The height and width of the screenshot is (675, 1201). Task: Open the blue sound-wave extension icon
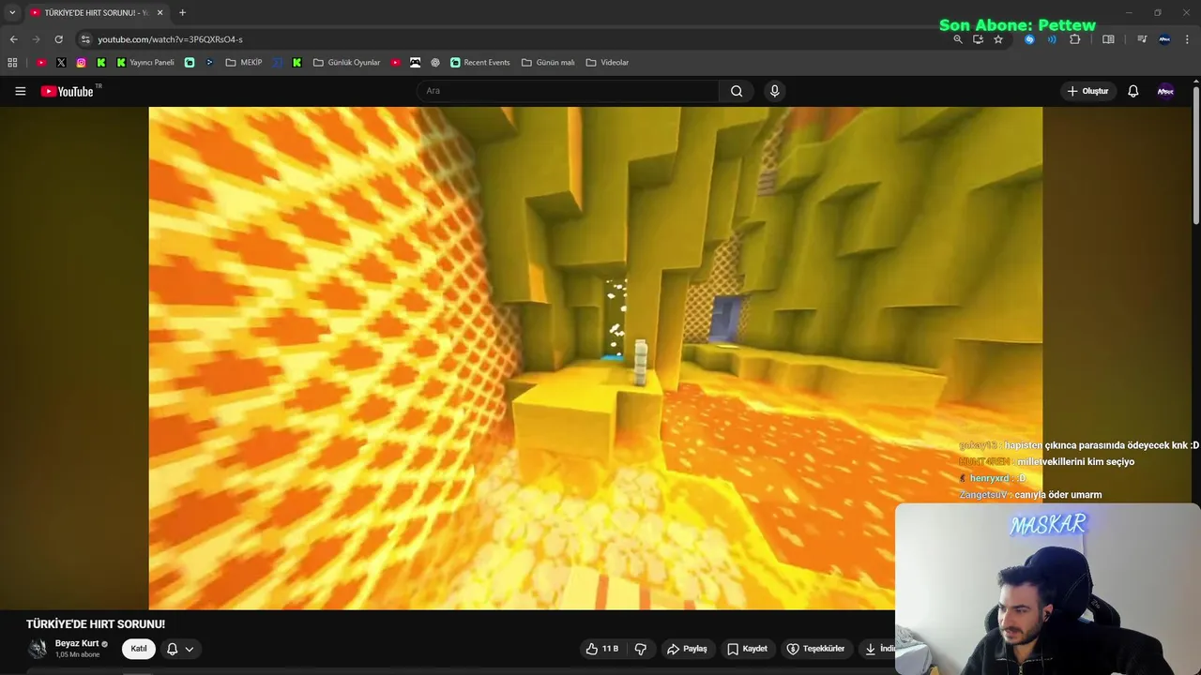point(1052,39)
